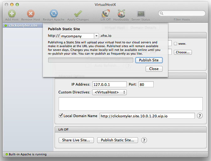The height and width of the screenshot is (161, 211).
Task: Click the publishing progress bar
Action: (x=91, y=60)
